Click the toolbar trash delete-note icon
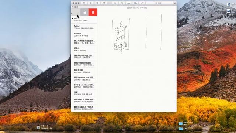The image size is (236, 133). [x=97, y=3]
